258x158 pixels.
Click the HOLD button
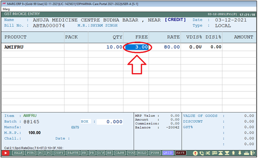(142, 153)
